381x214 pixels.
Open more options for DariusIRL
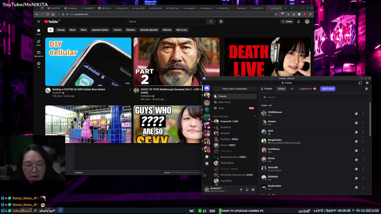(x=363, y=169)
